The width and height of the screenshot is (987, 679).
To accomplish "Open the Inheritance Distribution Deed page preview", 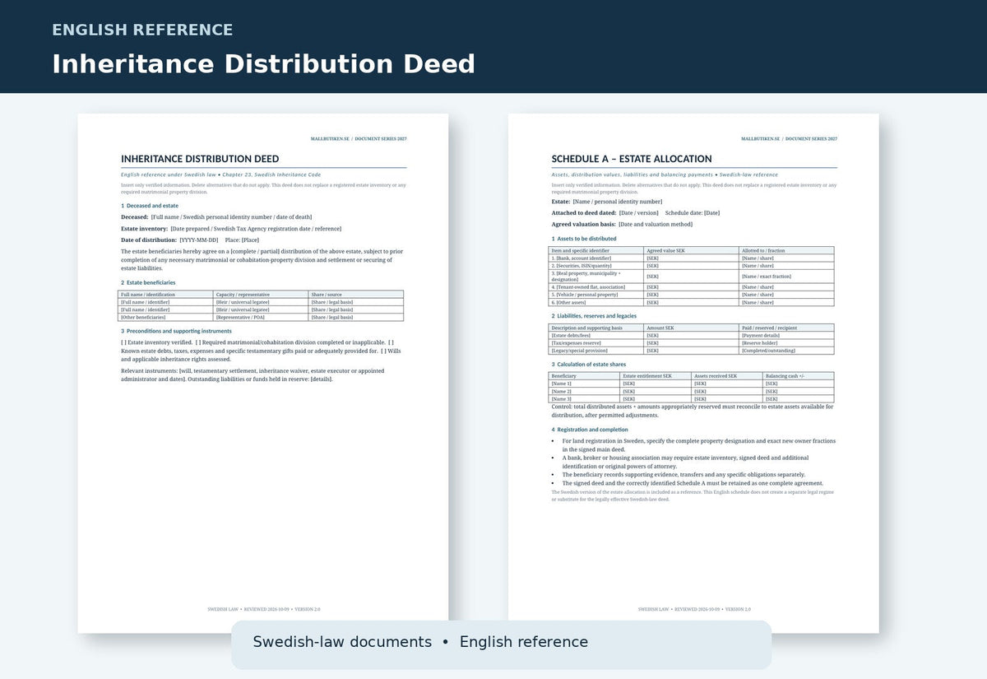I will [x=263, y=373].
